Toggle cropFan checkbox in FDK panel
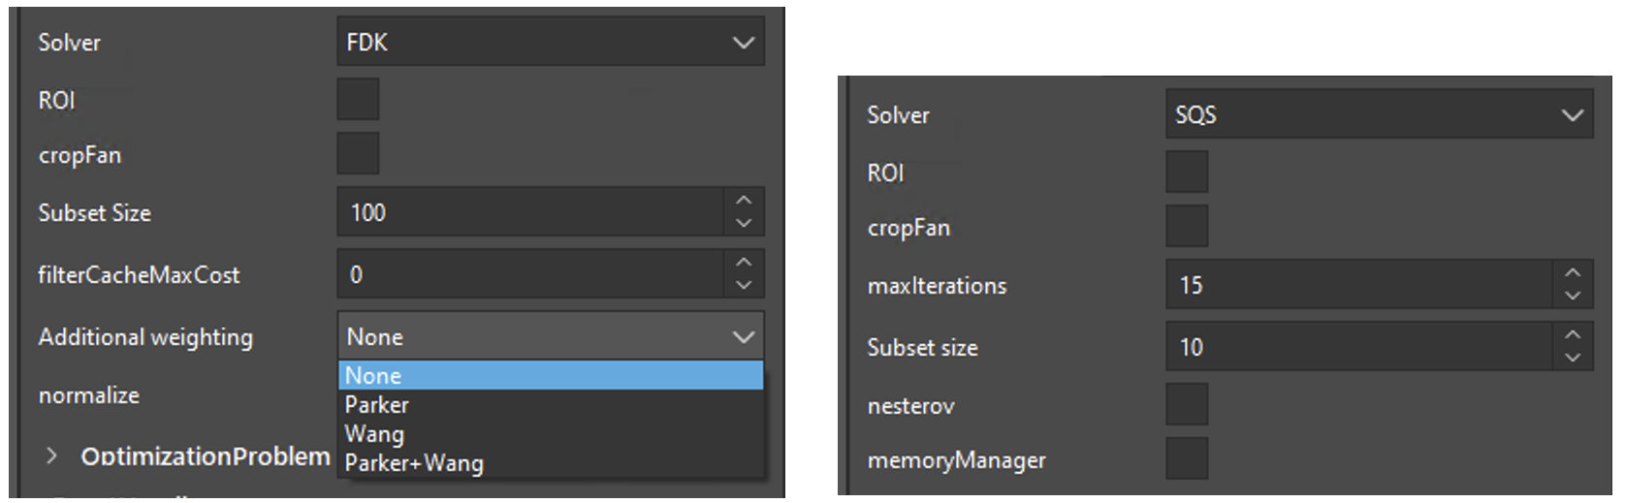 [358, 153]
